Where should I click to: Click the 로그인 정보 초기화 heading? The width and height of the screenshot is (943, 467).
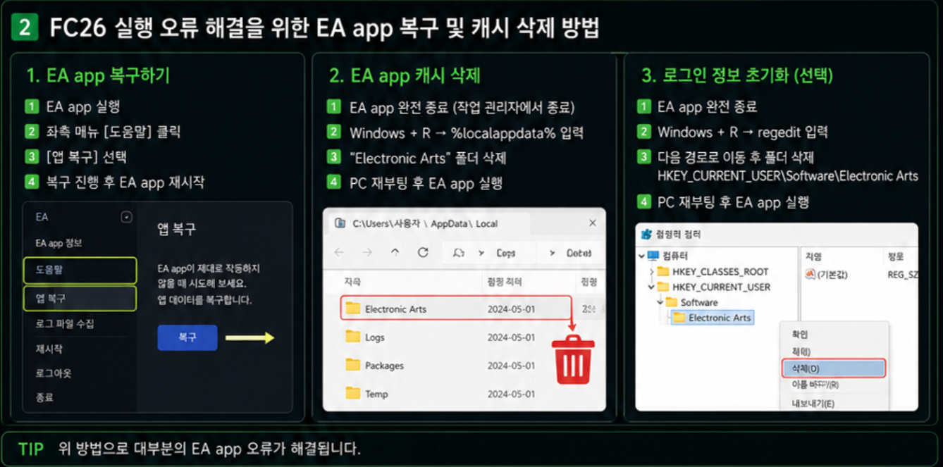tap(738, 75)
